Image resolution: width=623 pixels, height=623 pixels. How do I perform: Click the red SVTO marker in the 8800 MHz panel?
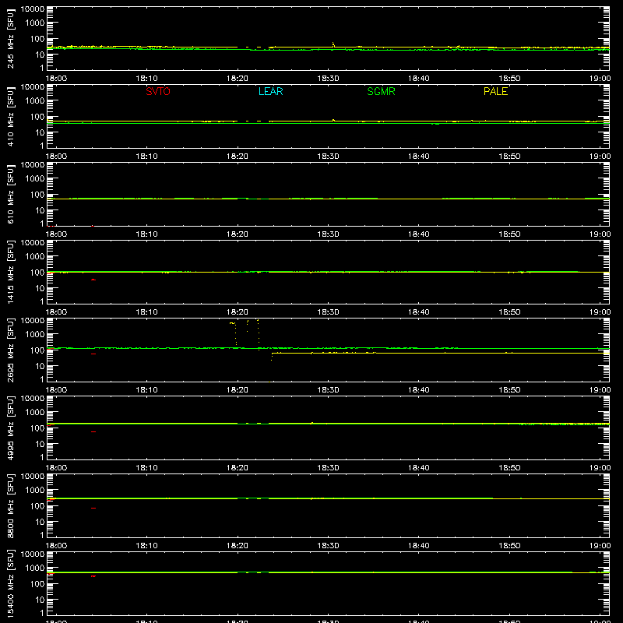(93, 508)
